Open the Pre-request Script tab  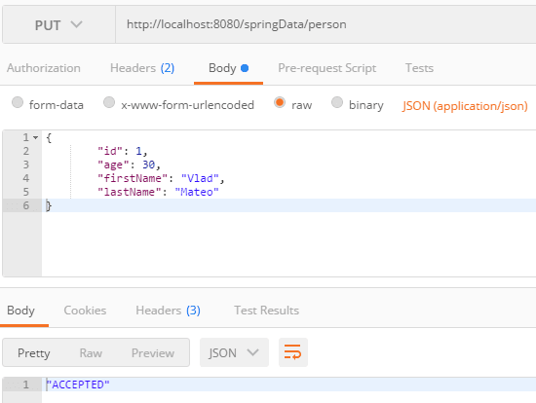(326, 68)
